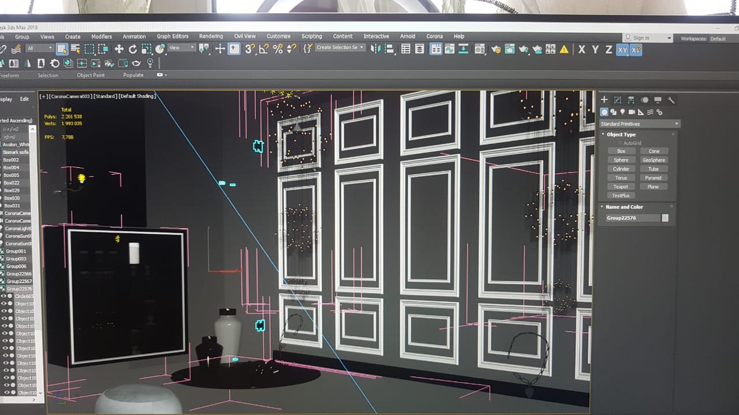Screen dimensions: 739x415
Task: Open the Workspaces Default dropdown
Action: (718, 39)
